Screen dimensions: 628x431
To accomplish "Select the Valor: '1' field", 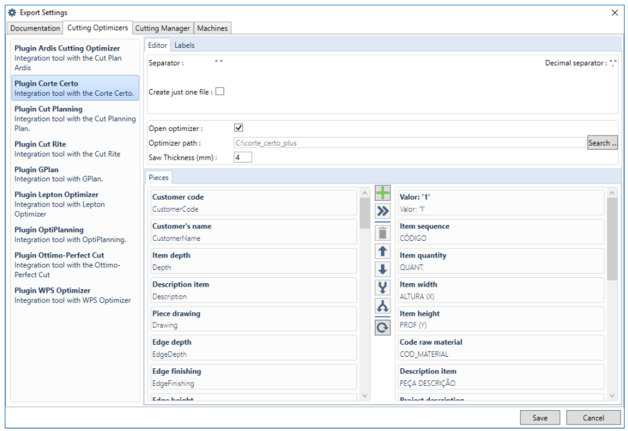I will point(501,202).
